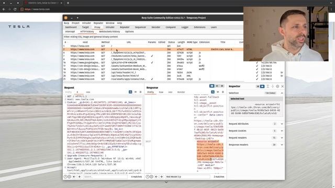Screen dimensions: 335x188
Task: Expand Request Attributes section in Inspector
Action: (x=282, y=124)
